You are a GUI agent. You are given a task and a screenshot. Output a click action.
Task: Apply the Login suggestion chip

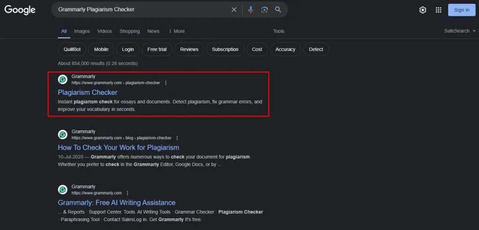pyautogui.click(x=128, y=49)
